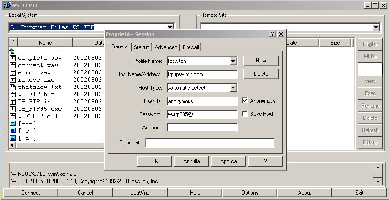The image size is (389, 200).
Task: Sort local files by Name column header
Action: (x=45, y=43)
